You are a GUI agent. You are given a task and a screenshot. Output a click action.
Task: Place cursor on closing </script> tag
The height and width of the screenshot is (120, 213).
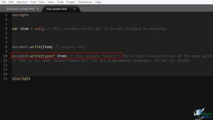pyautogui.click(x=21, y=79)
